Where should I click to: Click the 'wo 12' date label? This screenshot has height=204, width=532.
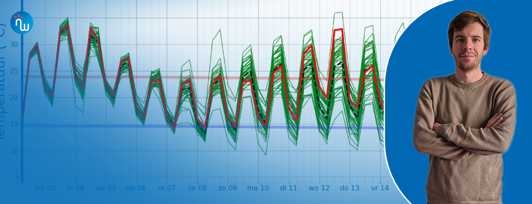pos(319,188)
